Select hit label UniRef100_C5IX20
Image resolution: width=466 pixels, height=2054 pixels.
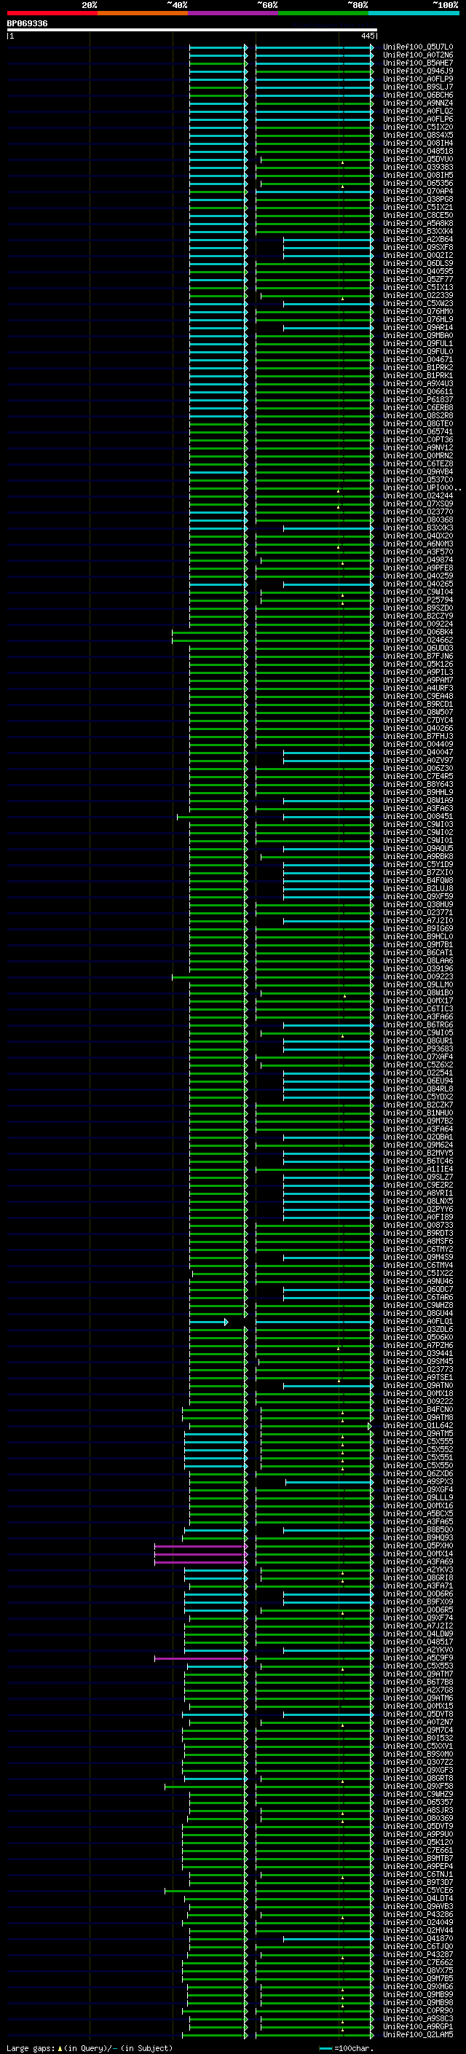[x=417, y=127]
